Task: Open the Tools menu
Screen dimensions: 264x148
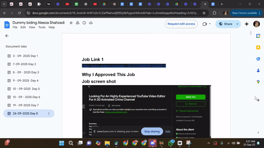Action: coord(42,27)
